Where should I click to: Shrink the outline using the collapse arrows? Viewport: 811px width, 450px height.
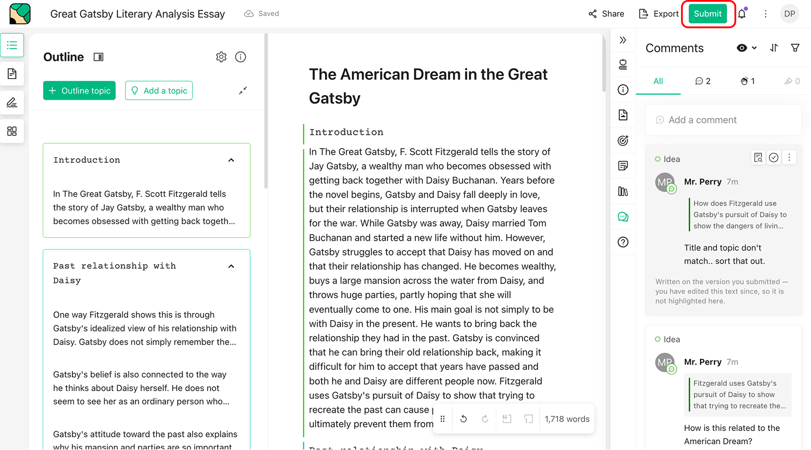[x=243, y=91]
